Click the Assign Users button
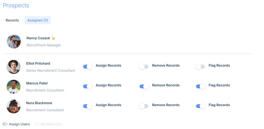The height and width of the screenshot is (129, 264). tap(16, 124)
